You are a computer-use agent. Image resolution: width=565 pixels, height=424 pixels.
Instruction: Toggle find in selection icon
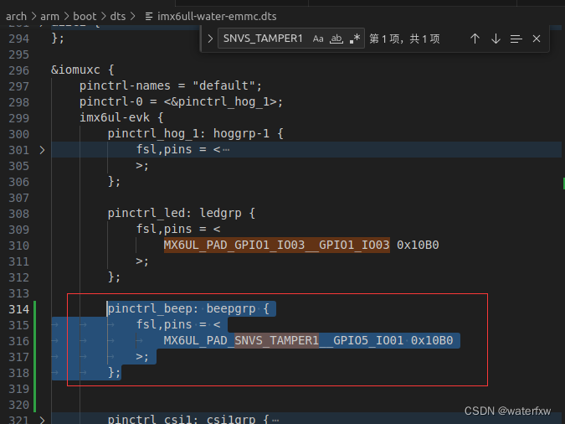pyautogui.click(x=516, y=39)
